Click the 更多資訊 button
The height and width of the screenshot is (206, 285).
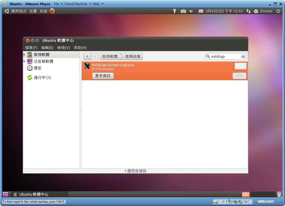pyautogui.click(x=103, y=76)
